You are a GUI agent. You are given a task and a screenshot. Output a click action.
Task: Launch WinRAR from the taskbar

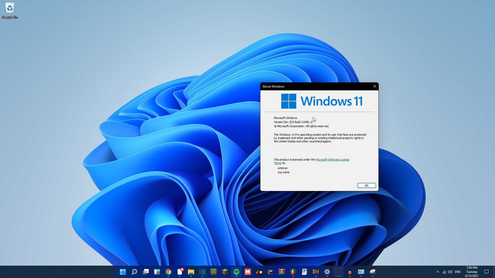click(282, 272)
